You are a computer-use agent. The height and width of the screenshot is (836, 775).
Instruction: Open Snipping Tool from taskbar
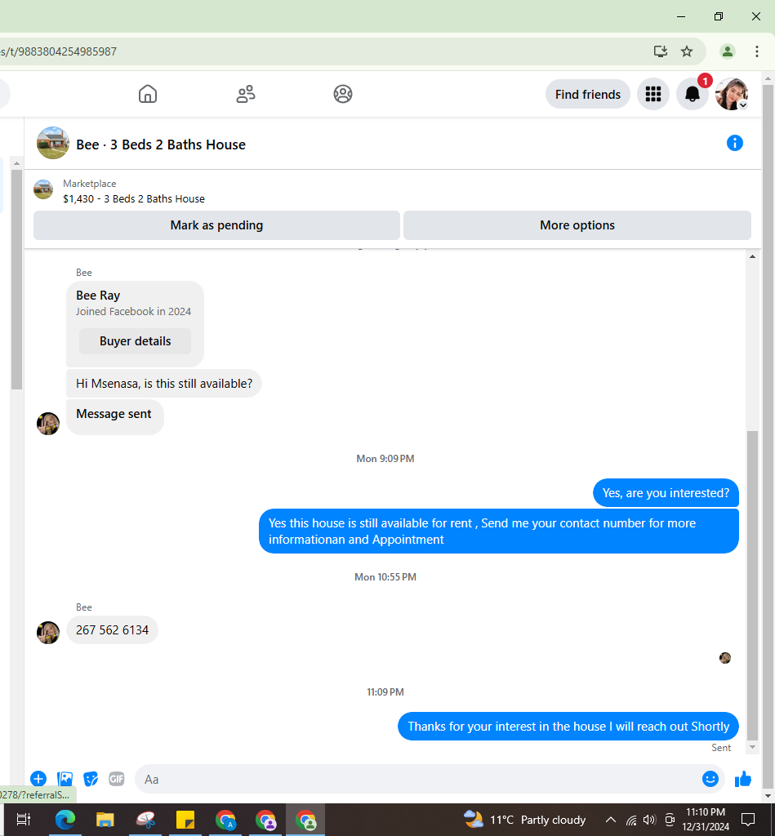pyautogui.click(x=145, y=820)
